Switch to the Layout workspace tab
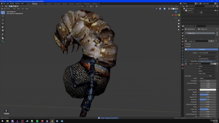The height and width of the screenshot is (123, 219). point(28,4)
